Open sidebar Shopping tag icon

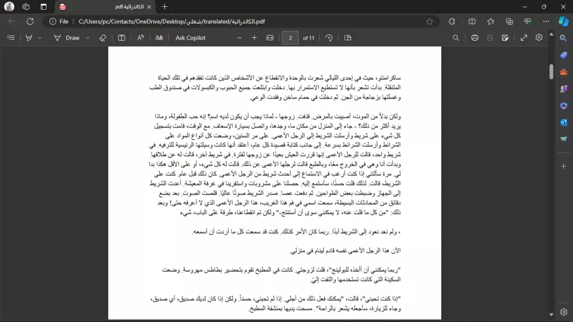click(563, 55)
